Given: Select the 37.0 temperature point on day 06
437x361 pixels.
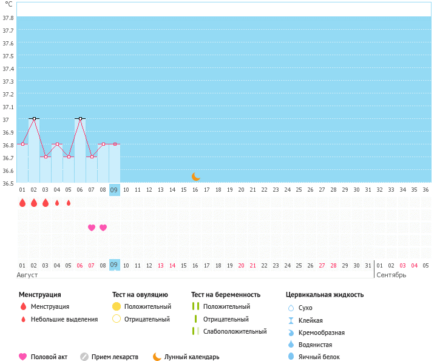Looking at the screenshot, I should (80, 119).
